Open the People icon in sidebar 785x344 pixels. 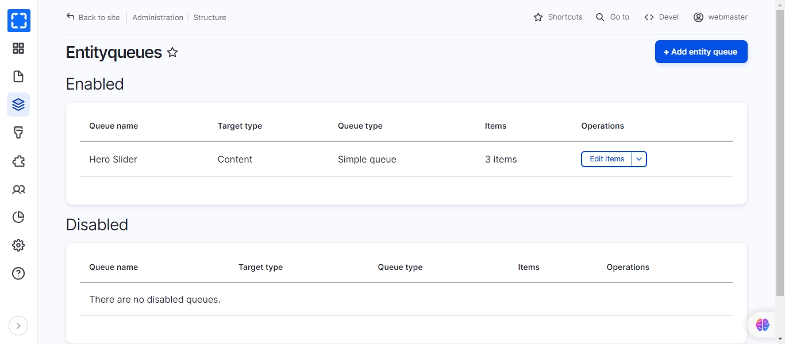click(18, 190)
